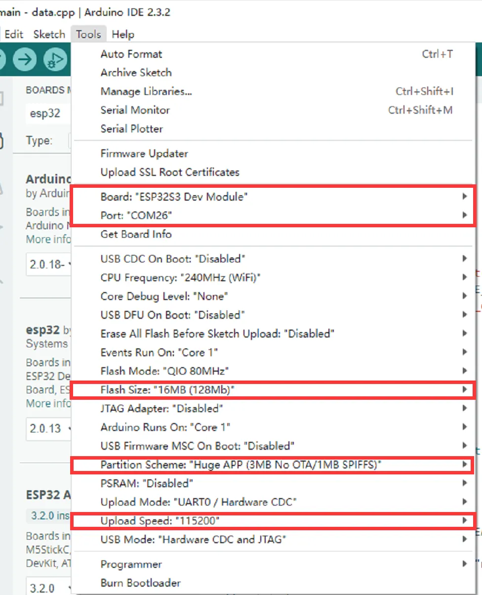Open Core Debug Level submenu
This screenshot has height=595, width=482.
[x=274, y=296]
